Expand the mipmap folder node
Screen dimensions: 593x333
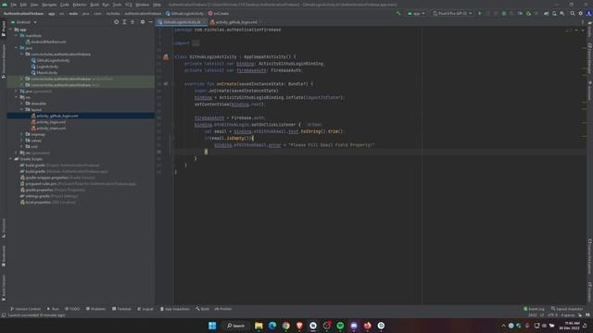(22, 134)
